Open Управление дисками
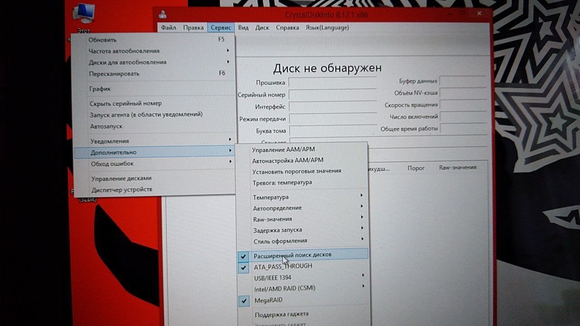 [155, 178]
